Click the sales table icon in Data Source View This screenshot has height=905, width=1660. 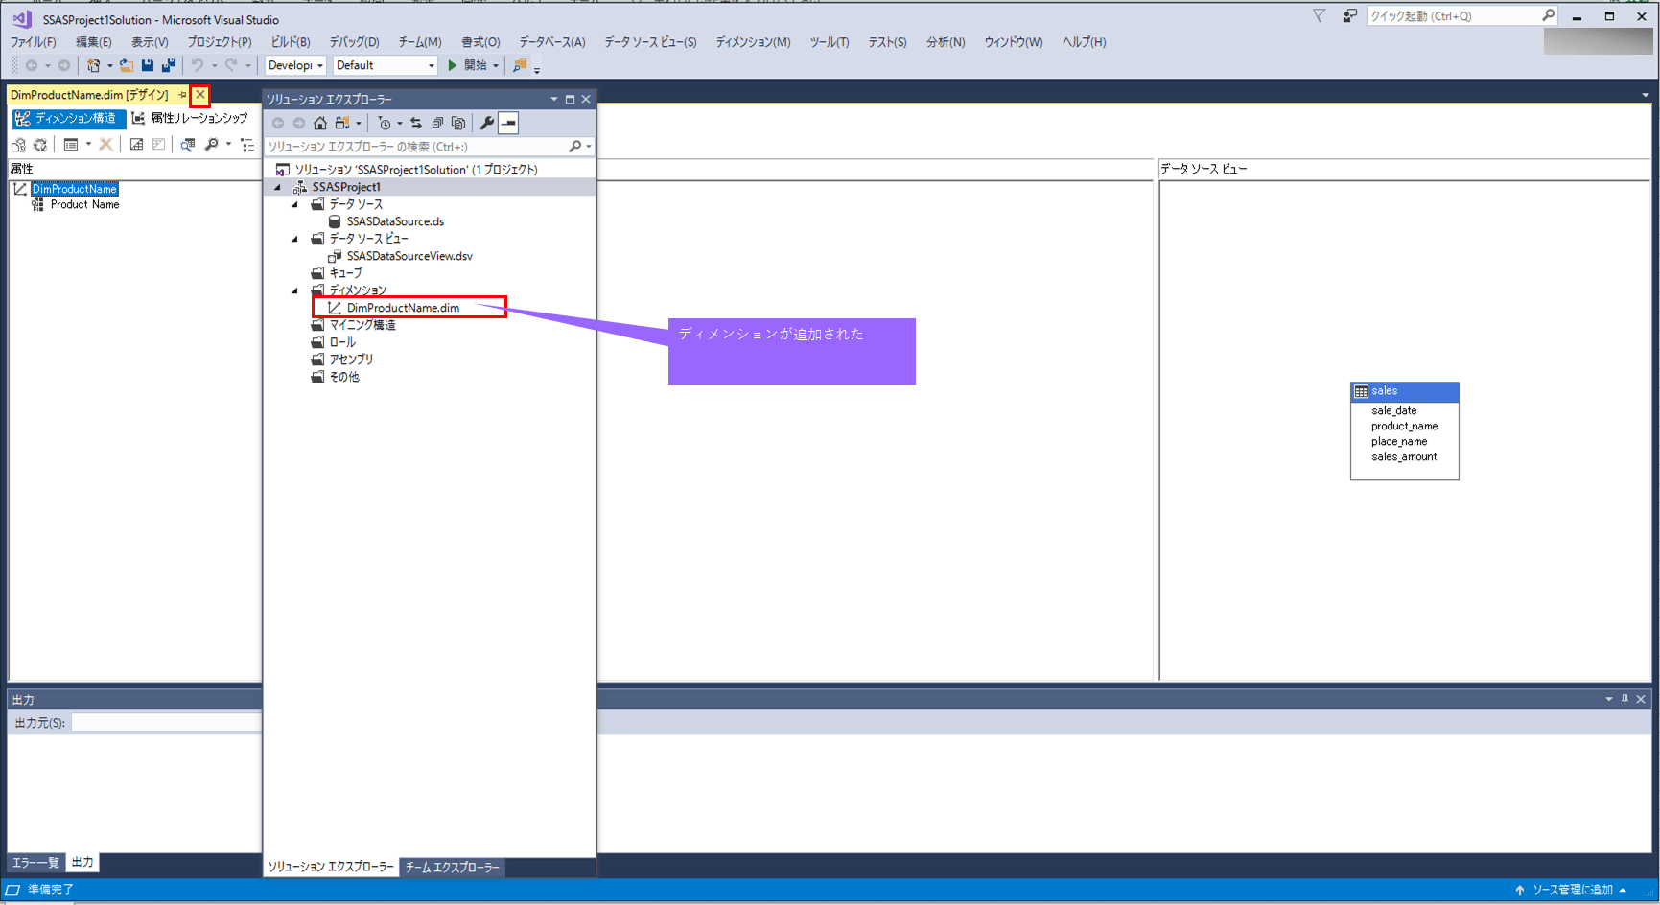click(x=1361, y=391)
